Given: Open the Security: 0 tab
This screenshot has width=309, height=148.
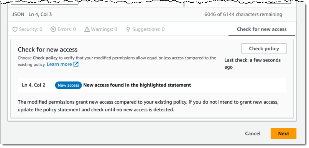Looking at the screenshot, I should tap(27, 29).
